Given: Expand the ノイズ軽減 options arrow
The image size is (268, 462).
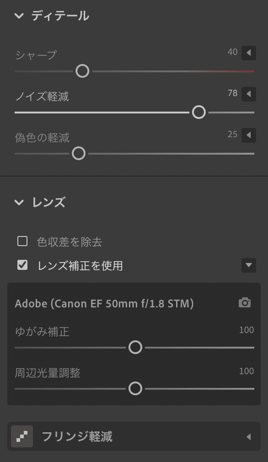Looking at the screenshot, I should [x=250, y=94].
